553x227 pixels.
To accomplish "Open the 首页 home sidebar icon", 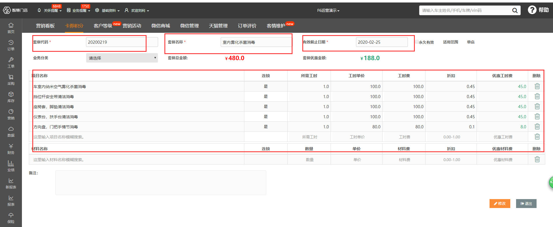I will pos(11,28).
